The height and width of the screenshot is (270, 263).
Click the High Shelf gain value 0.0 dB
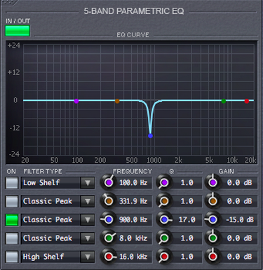point(239,257)
